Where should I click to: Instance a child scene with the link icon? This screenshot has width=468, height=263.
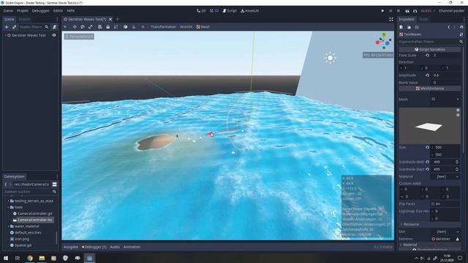15,27
